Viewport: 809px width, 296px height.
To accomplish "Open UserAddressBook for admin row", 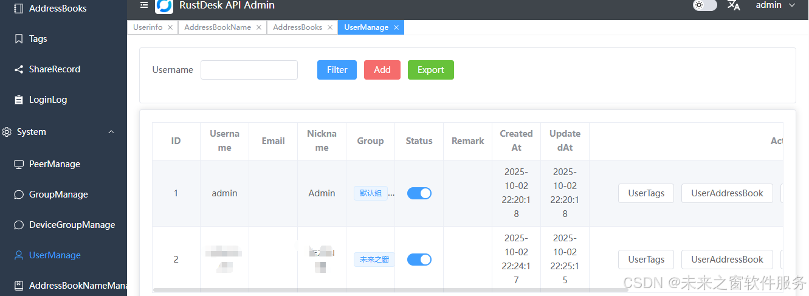I will pyautogui.click(x=727, y=193).
